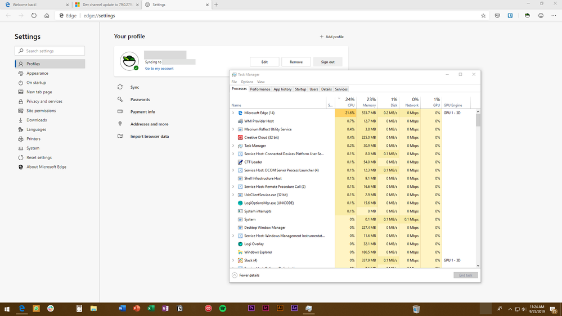Image resolution: width=562 pixels, height=316 pixels.
Task: Open Premiere Pro from the taskbar
Action: [x=251, y=309]
